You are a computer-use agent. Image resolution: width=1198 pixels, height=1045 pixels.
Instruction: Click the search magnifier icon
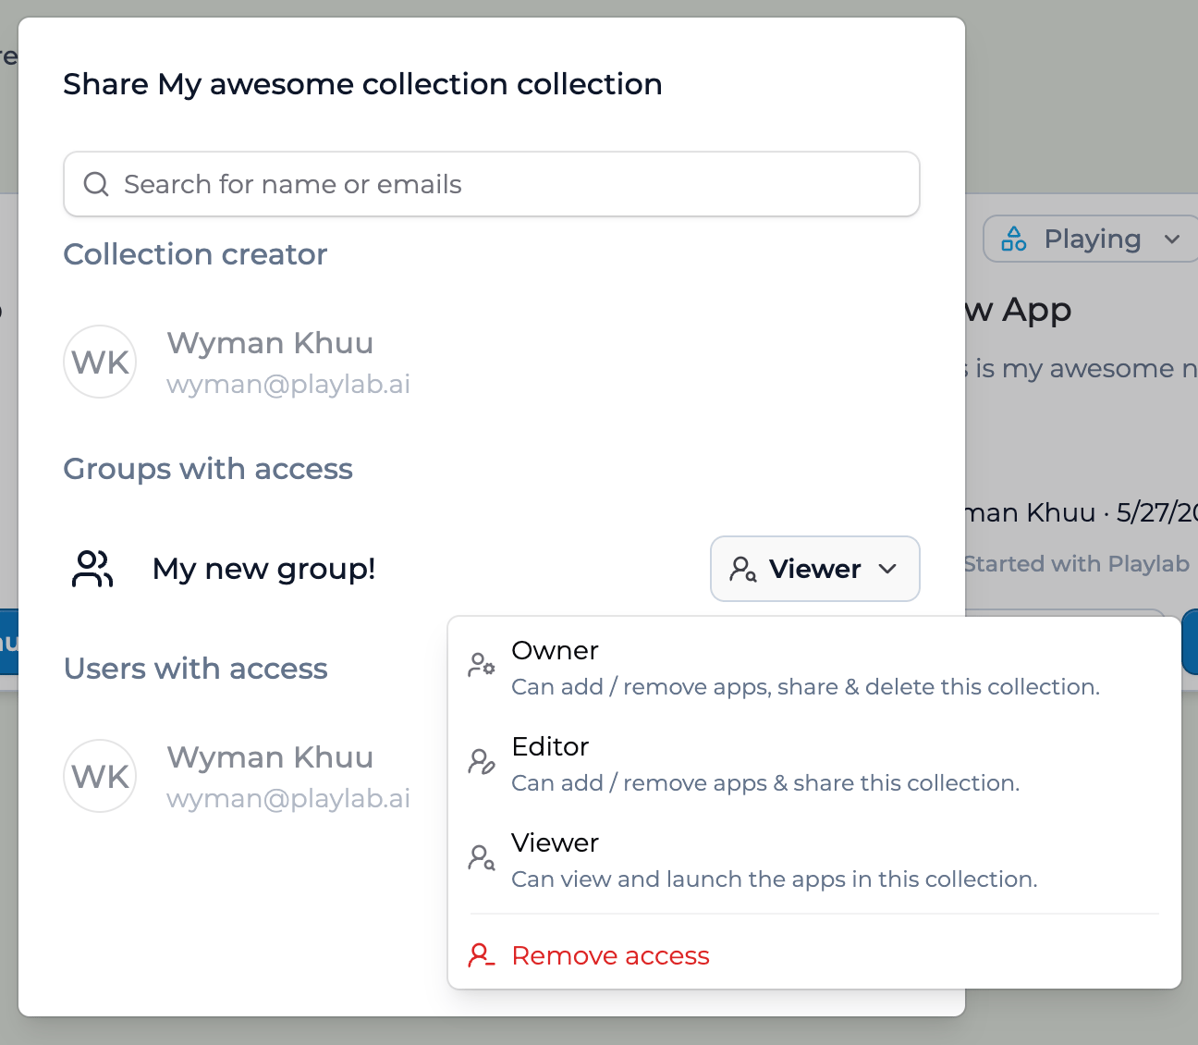pos(96,184)
